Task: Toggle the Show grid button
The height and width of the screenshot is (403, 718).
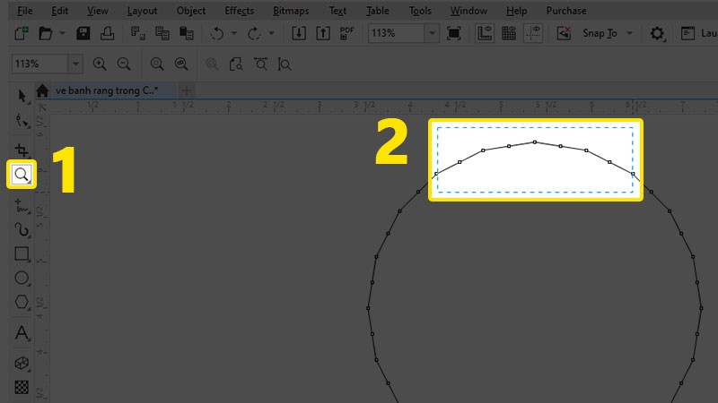Action: pos(509,33)
